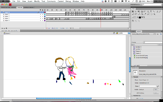Click the Profile Edit button
This screenshot has width=163, height=102.
click(156, 90)
